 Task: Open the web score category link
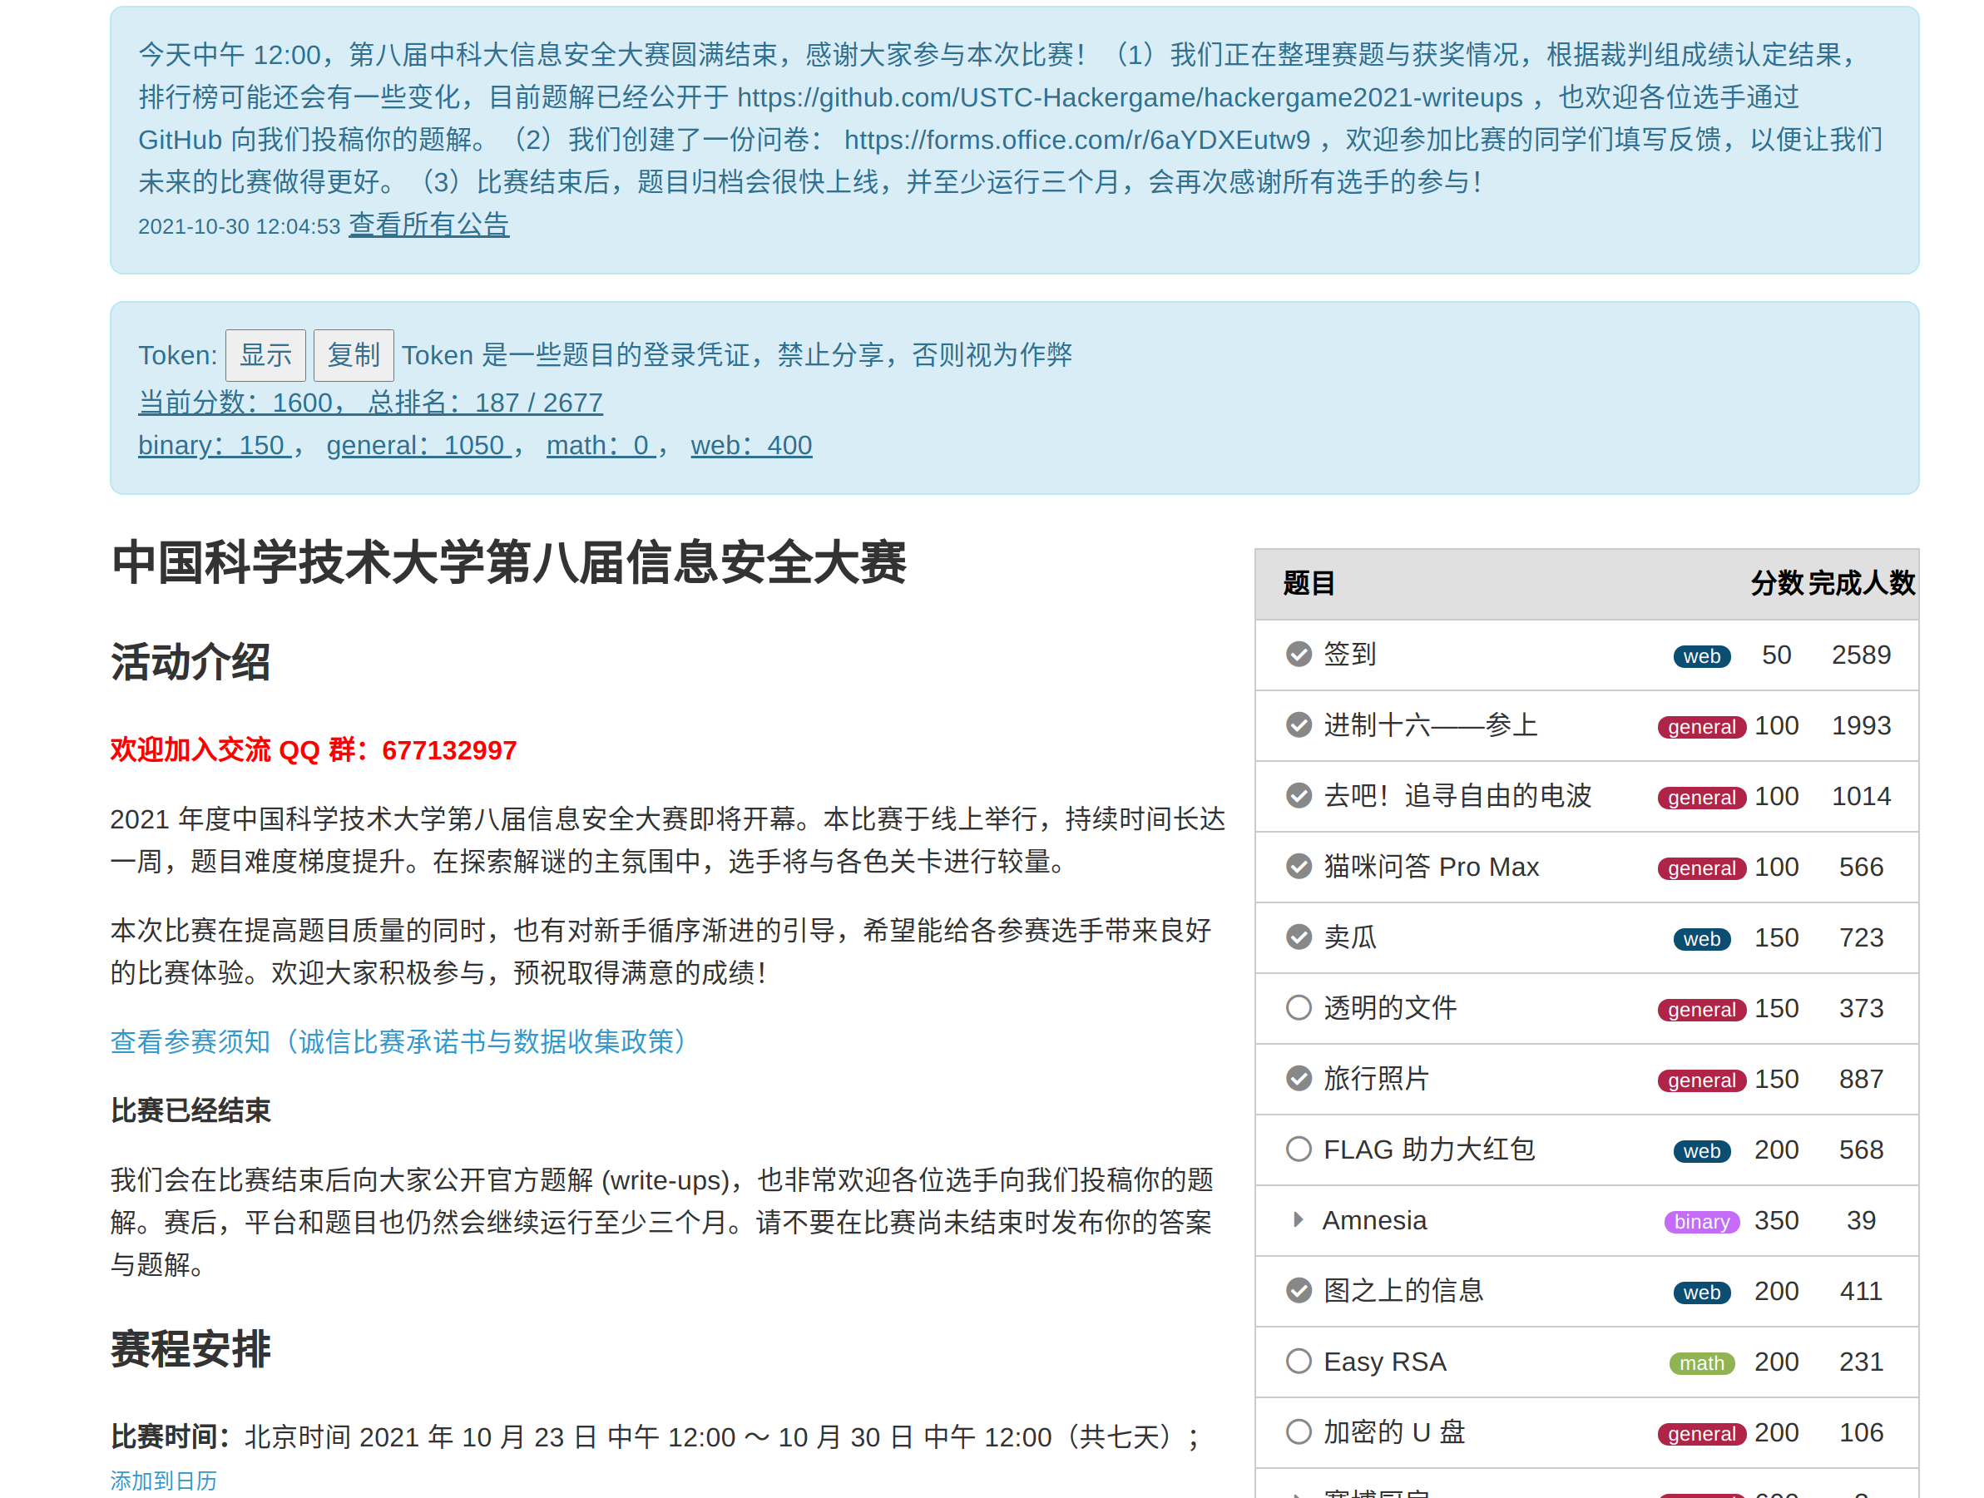pyautogui.click(x=750, y=445)
